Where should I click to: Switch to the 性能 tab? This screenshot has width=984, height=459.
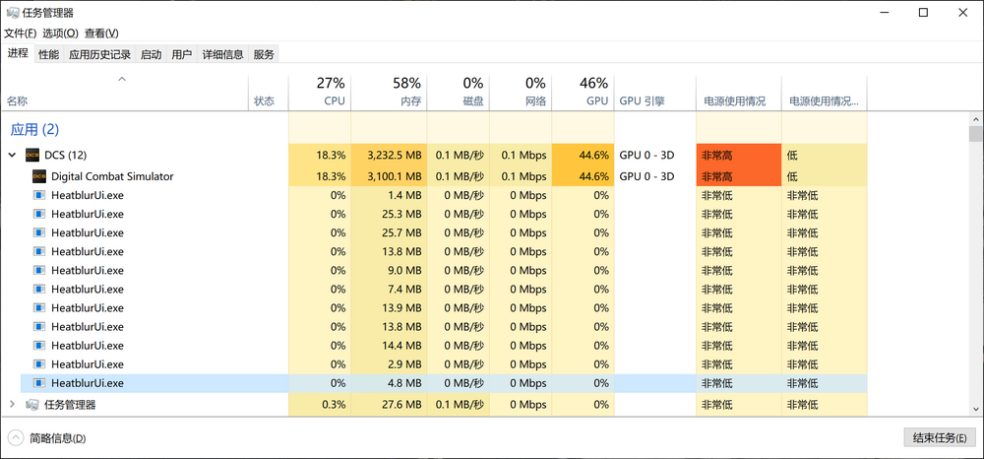[48, 55]
